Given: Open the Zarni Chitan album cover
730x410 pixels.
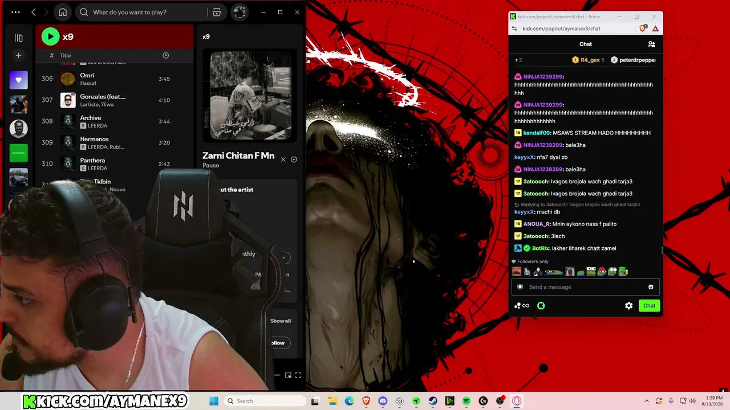Looking at the screenshot, I should [250, 96].
